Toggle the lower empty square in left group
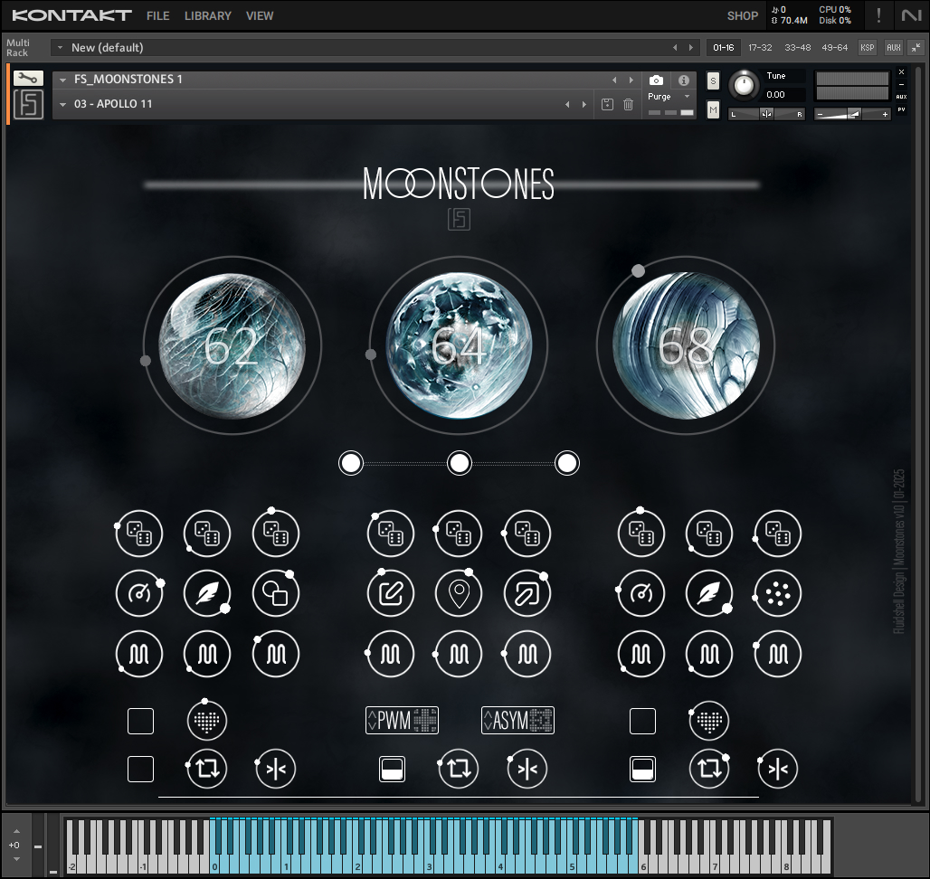Viewport: 930px width, 879px height. [140, 769]
